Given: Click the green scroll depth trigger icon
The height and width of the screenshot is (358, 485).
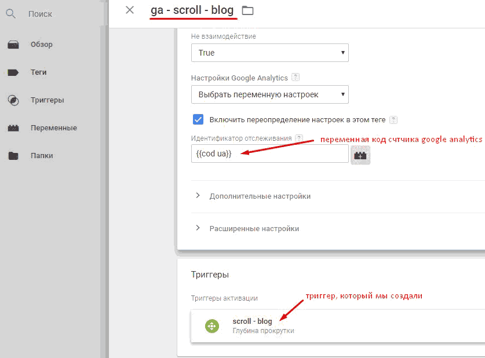Looking at the screenshot, I should pyautogui.click(x=212, y=326).
